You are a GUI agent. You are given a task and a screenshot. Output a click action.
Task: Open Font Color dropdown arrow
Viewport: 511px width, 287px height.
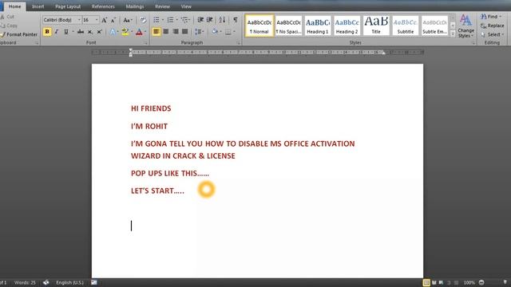145,32
